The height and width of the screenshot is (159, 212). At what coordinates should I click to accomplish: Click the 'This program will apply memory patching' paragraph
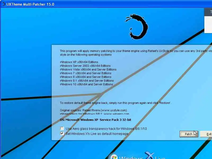(136, 53)
